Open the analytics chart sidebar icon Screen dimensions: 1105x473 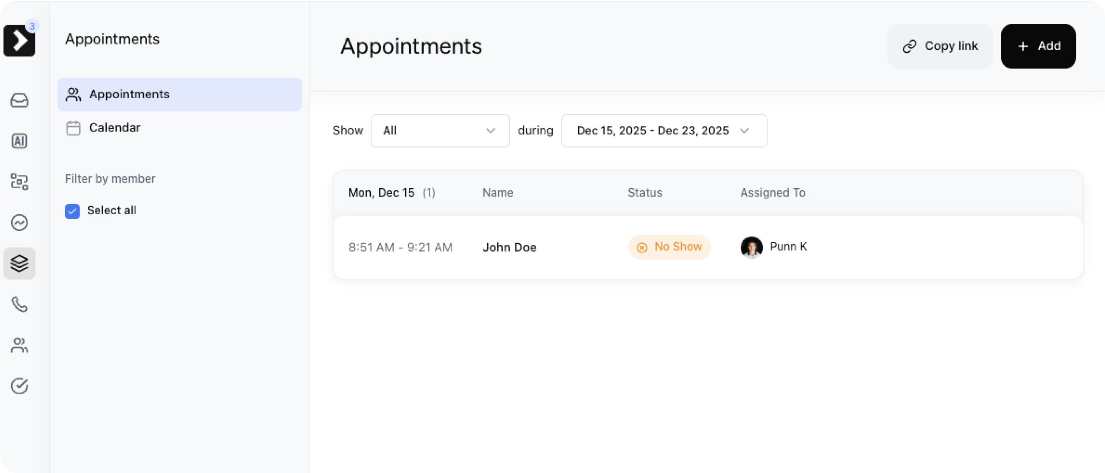coord(19,222)
